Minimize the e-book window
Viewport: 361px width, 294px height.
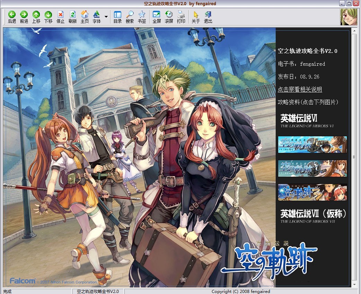click(x=342, y=3)
